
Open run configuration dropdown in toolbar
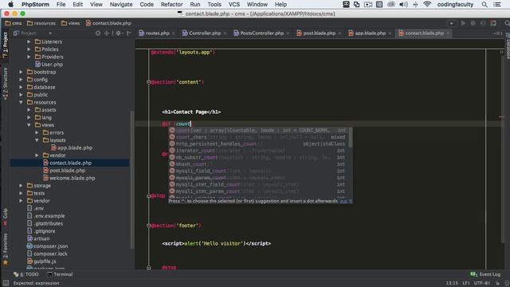pyautogui.click(x=451, y=23)
